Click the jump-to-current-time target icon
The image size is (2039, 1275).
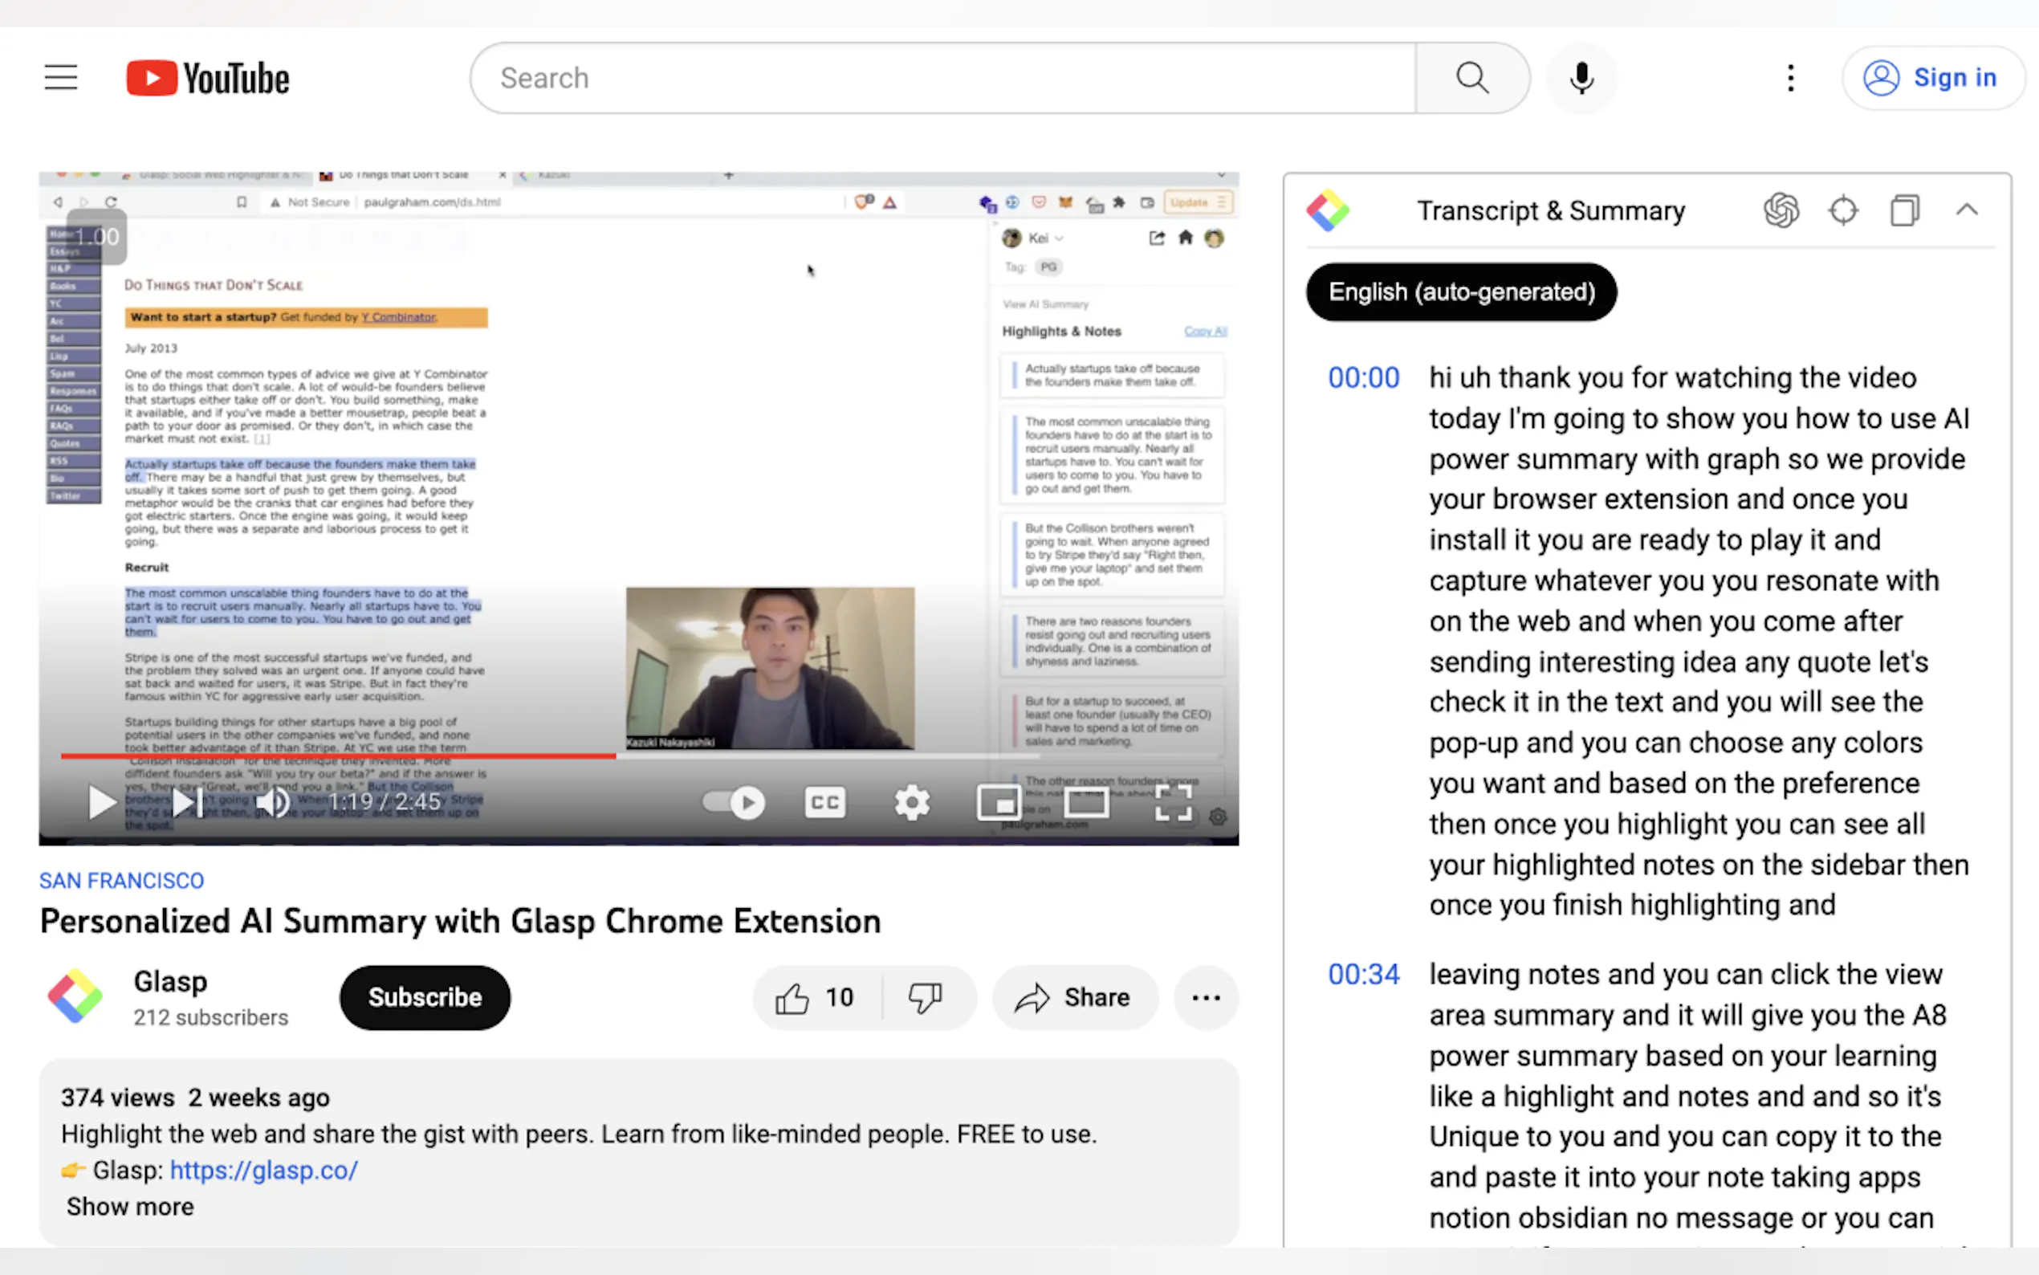tap(1842, 210)
